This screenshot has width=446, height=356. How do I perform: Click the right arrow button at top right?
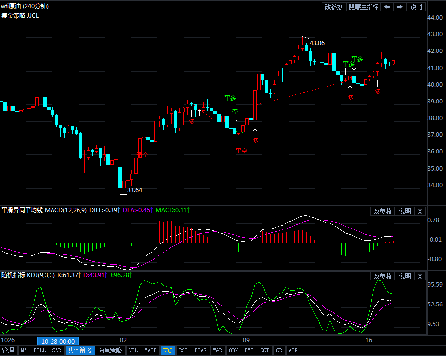coord(400,7)
